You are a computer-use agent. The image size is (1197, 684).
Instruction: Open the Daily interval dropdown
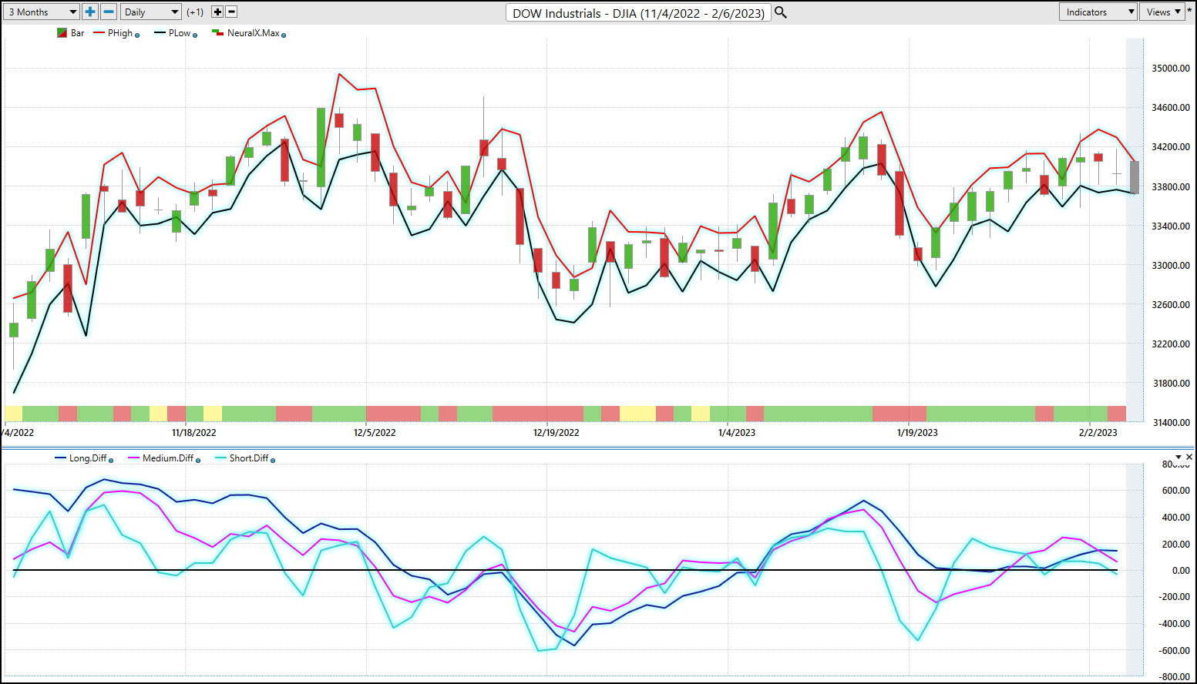(150, 12)
